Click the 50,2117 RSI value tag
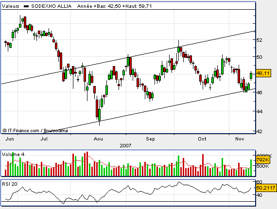 266,188
